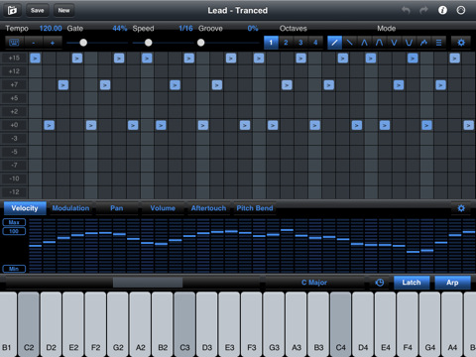Image resolution: width=476 pixels, height=357 pixels.
Task: Select the Down-Up inclusive mode icon
Action: 409,43
